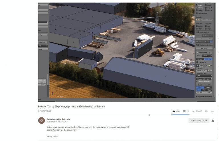Open the Axis Camera dropdown
This screenshot has width=219, height=141.
pos(207,56)
